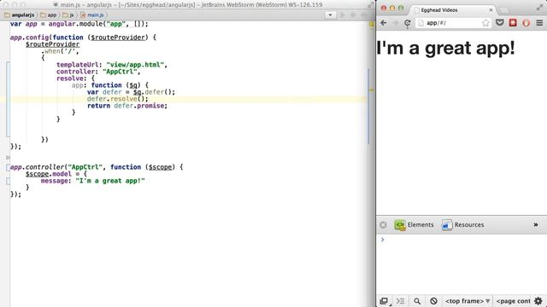Open the Elements panel in DevTools
This screenshot has height=307, width=547.
414,225
